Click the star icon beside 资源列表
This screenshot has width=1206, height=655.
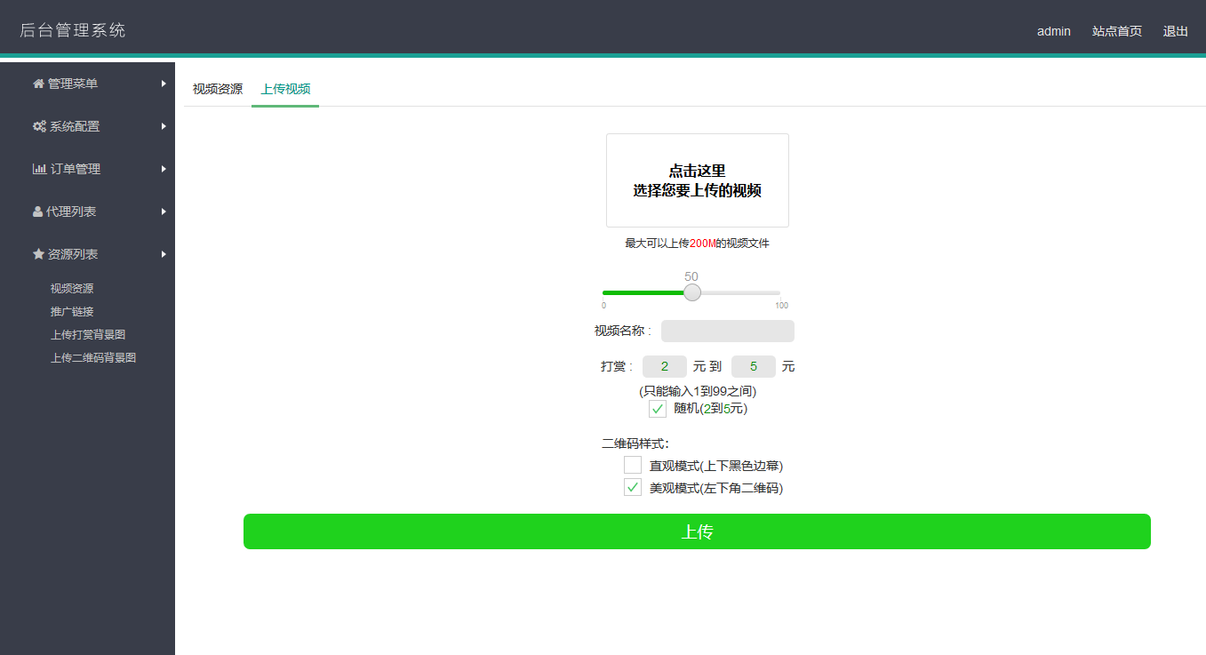(38, 254)
